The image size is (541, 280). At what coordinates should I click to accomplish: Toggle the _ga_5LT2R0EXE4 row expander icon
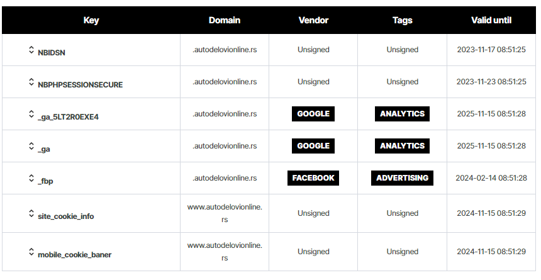[x=31, y=115]
